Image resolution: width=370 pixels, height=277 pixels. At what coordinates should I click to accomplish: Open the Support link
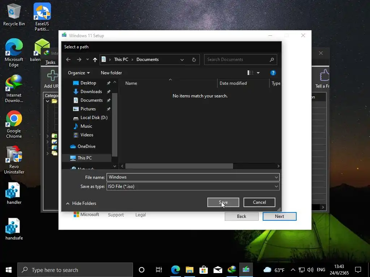click(x=116, y=215)
